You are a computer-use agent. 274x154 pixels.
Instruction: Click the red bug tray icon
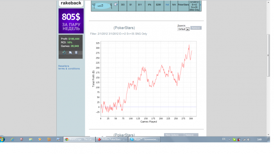239,140
